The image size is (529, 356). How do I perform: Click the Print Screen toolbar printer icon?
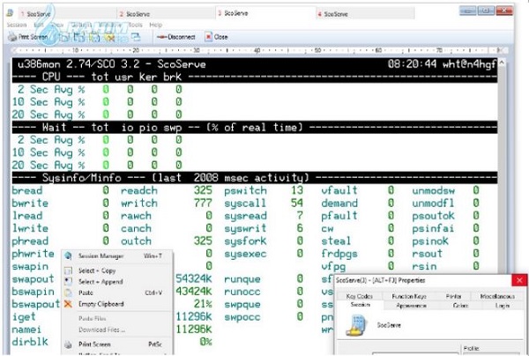(12, 37)
